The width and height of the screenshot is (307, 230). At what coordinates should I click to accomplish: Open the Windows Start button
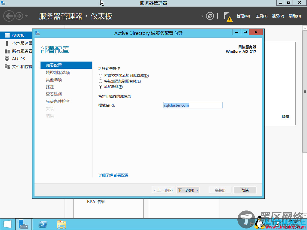pos(8,224)
